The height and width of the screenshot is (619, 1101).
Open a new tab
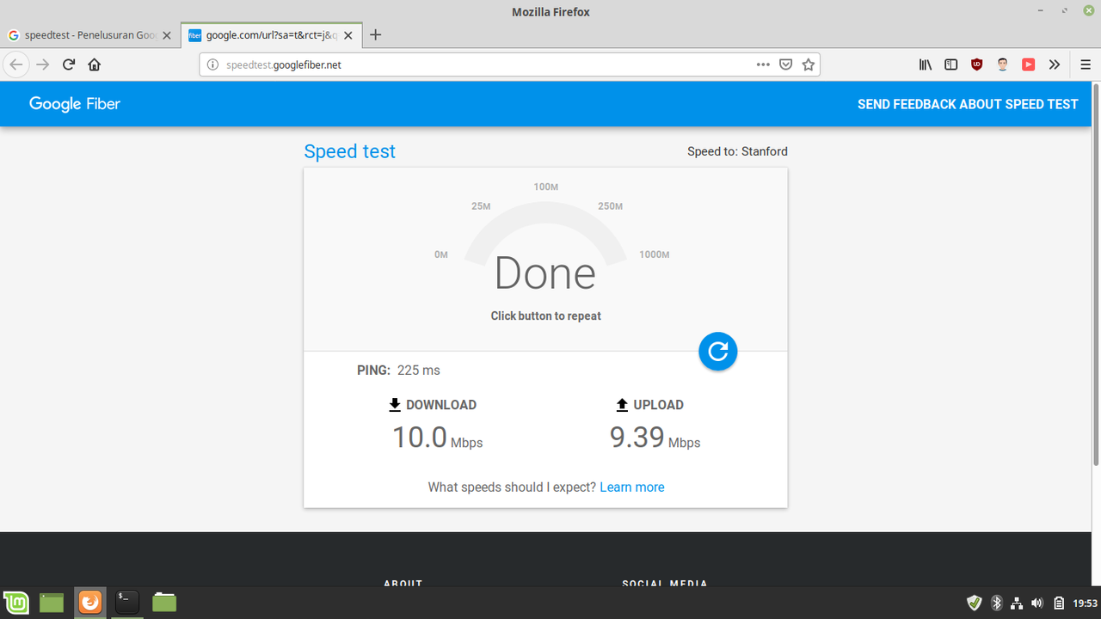coord(375,35)
